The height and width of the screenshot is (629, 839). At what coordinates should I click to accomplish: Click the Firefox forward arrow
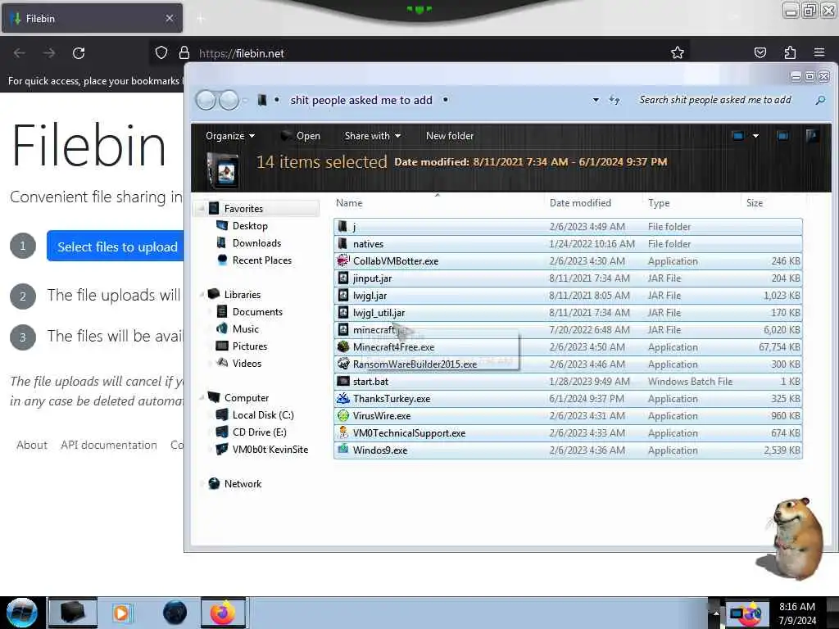pyautogui.click(x=49, y=53)
